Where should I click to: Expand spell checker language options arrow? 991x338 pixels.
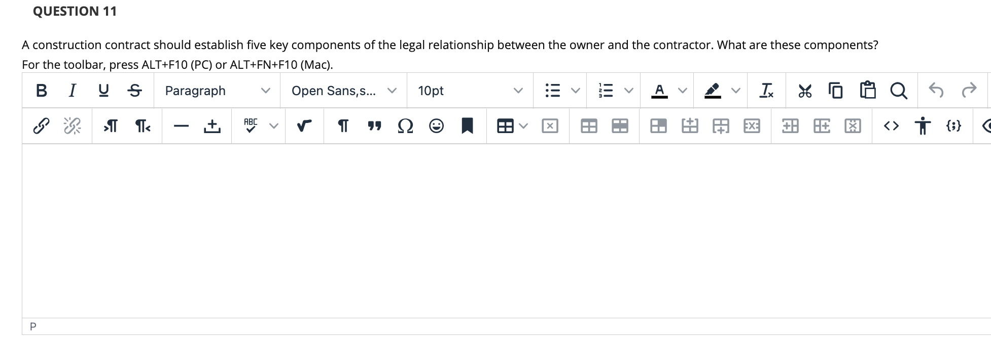(x=274, y=126)
